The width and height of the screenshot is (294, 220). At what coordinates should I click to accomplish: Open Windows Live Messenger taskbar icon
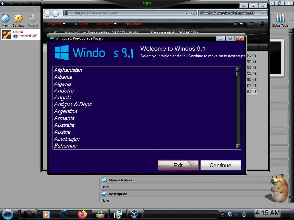click(x=100, y=214)
